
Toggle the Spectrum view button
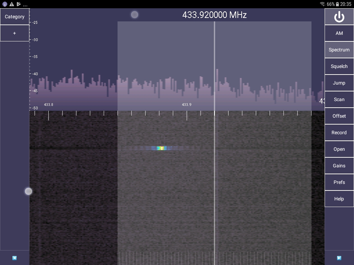(339, 50)
